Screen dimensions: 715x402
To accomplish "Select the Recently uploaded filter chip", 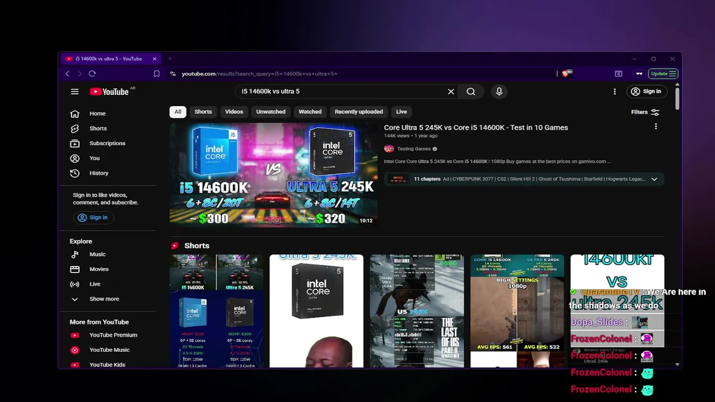I will point(359,112).
